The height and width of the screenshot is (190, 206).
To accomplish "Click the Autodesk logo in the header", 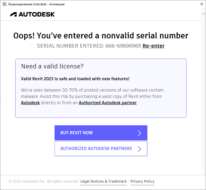I will 32,14.
